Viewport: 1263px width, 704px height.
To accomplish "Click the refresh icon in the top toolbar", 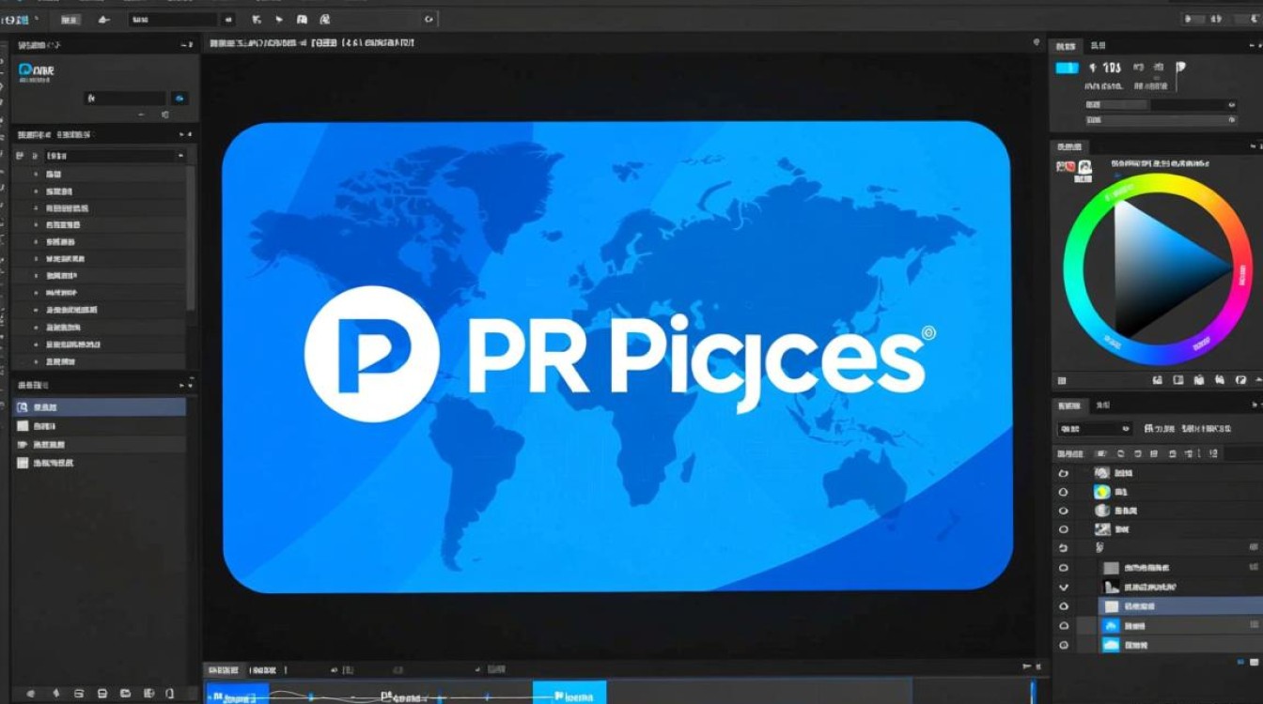I will [x=429, y=19].
